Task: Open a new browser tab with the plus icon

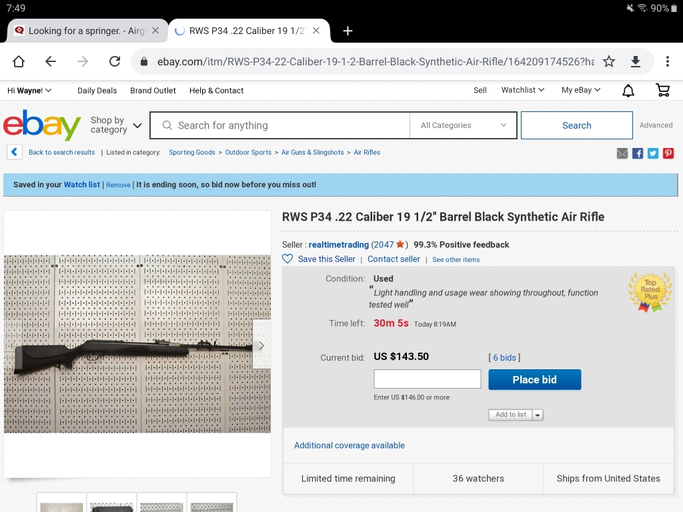Action: 348,31
